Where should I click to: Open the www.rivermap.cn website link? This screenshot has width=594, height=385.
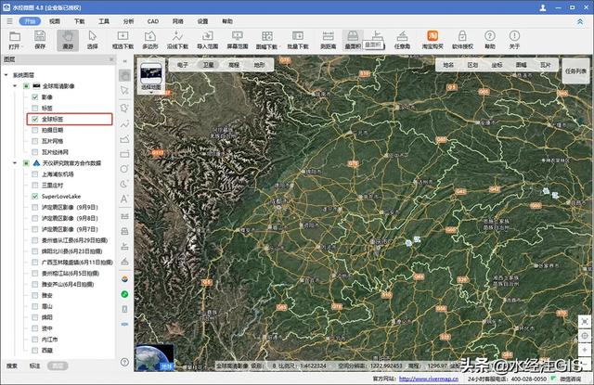point(430,379)
